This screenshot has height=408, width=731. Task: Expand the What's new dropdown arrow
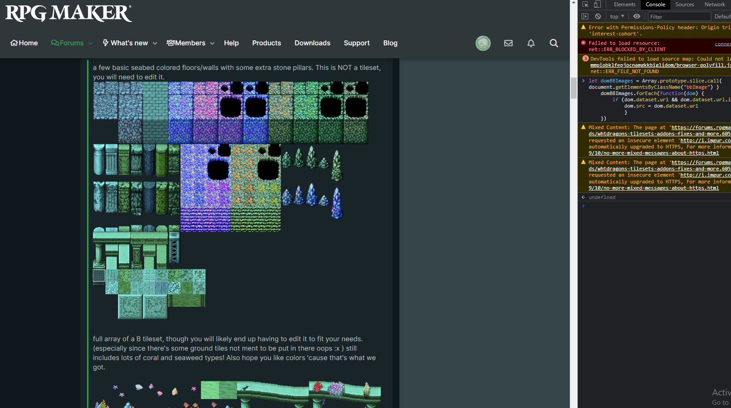pyautogui.click(x=155, y=43)
